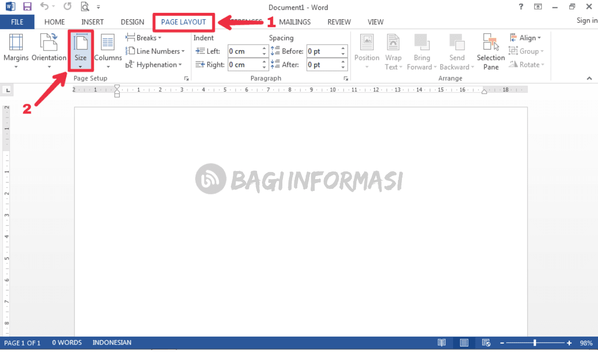
Task: Open the Selection Pane
Action: 491,51
